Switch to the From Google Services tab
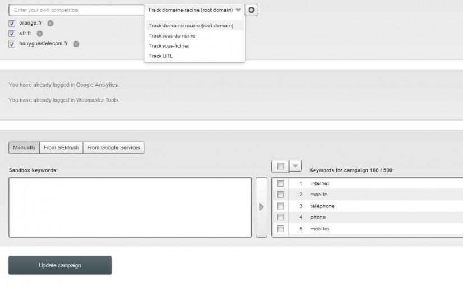Image resolution: width=463 pixels, height=286 pixels. tap(114, 147)
